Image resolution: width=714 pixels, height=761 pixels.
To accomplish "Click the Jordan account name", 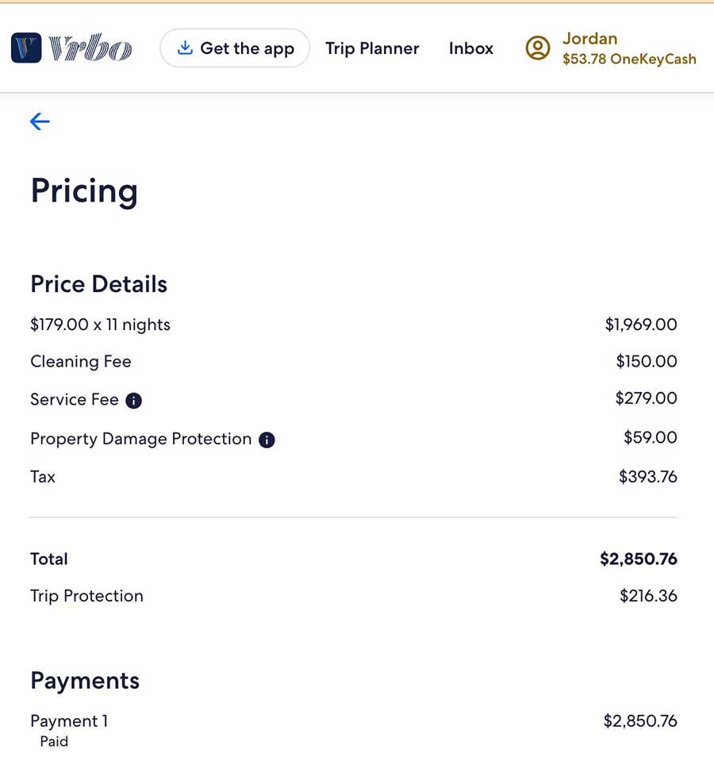I will point(589,38).
